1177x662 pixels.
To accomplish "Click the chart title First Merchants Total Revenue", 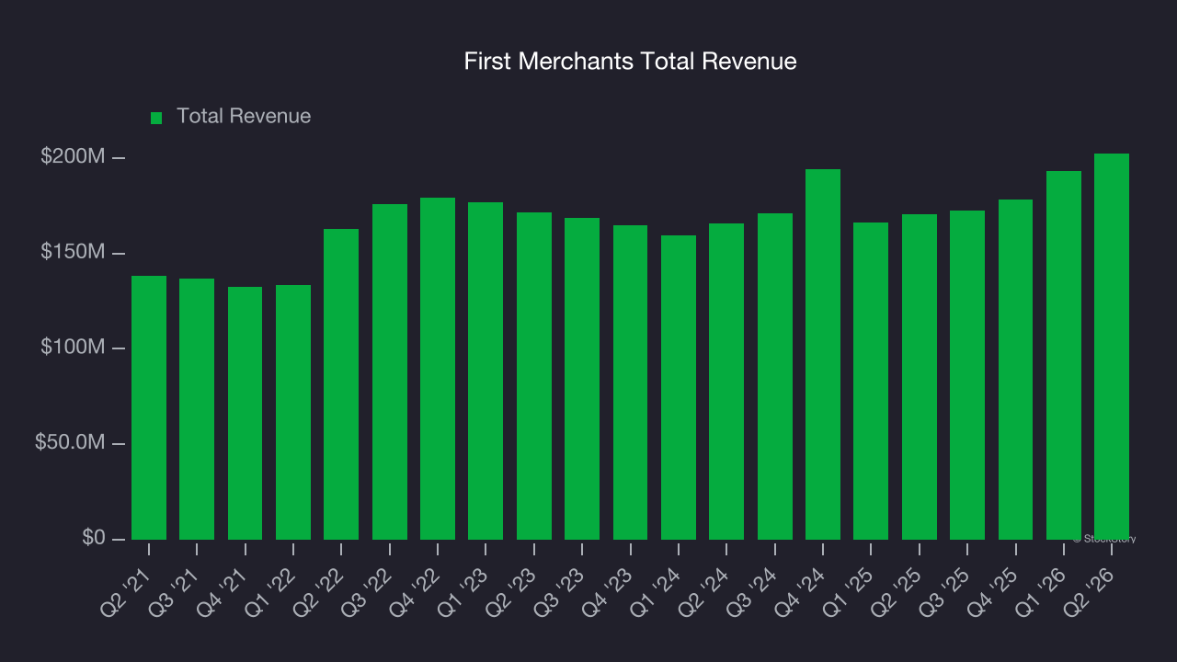I will click(x=630, y=62).
